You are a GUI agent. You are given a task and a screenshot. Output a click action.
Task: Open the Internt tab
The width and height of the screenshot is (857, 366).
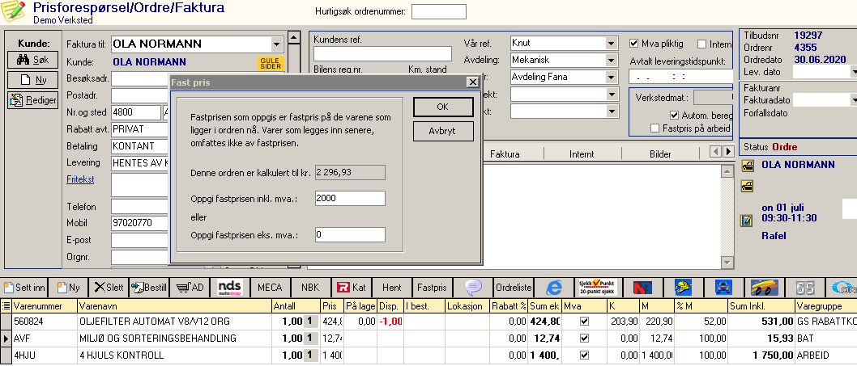582,154
